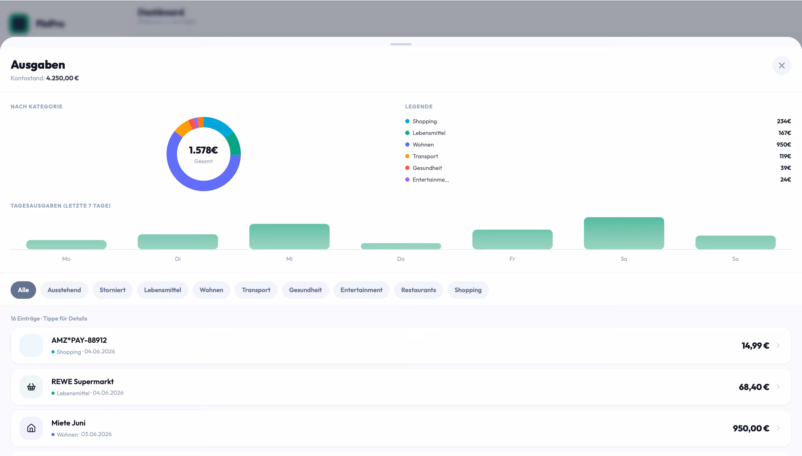The width and height of the screenshot is (802, 456).
Task: Click the Lebensmittel legend color dot
Action: [407, 133]
